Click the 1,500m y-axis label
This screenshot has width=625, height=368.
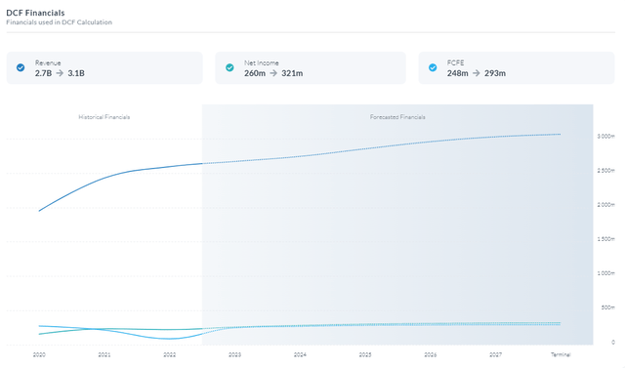[605, 239]
